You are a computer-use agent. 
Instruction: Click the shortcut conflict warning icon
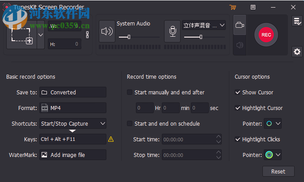111,139
